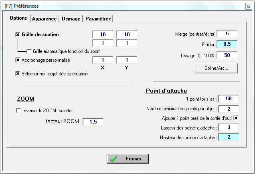Click the Lissage (0...100%) field

coord(227,55)
